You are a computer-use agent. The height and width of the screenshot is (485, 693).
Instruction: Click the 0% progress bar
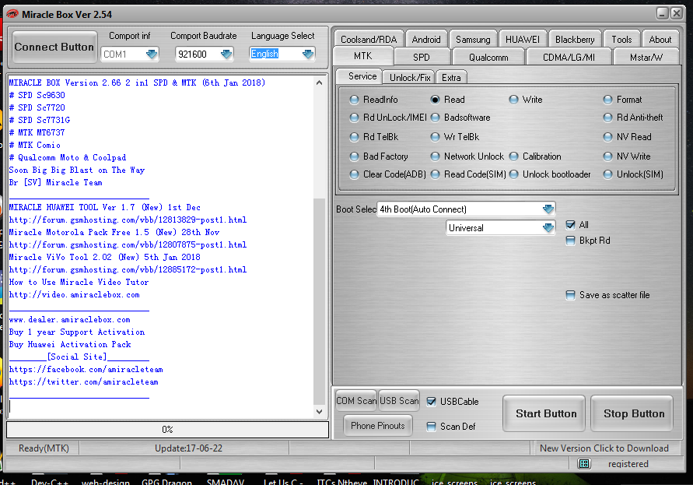pos(167,429)
